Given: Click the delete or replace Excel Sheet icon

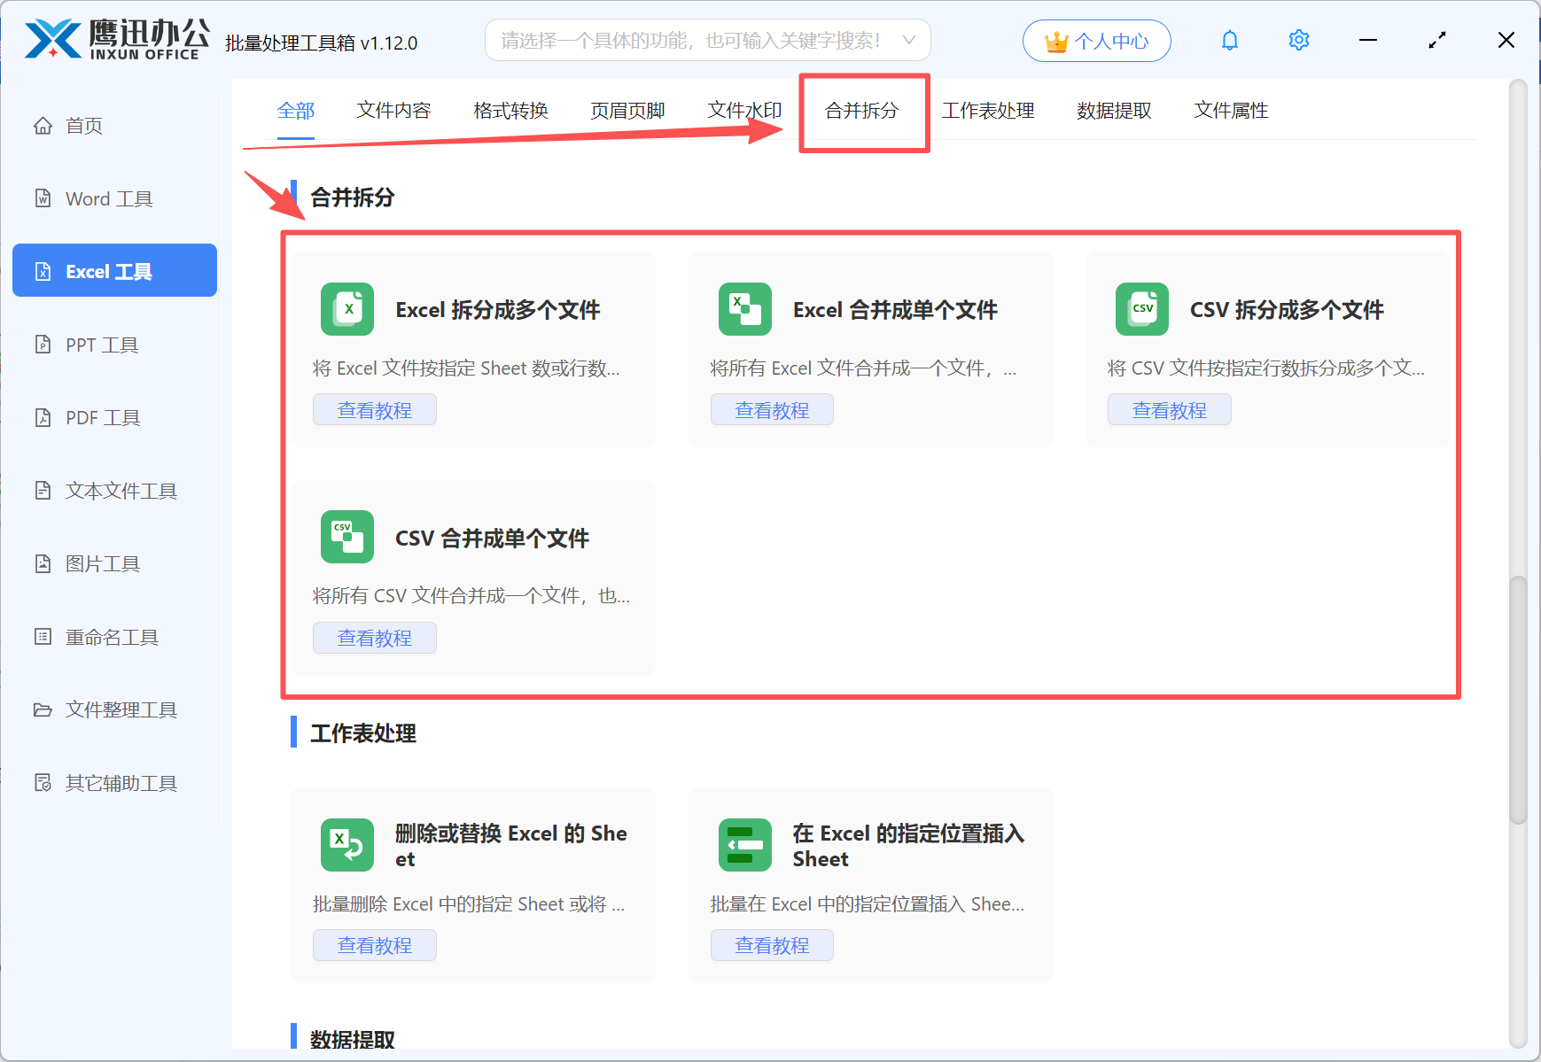Looking at the screenshot, I should coord(346,845).
